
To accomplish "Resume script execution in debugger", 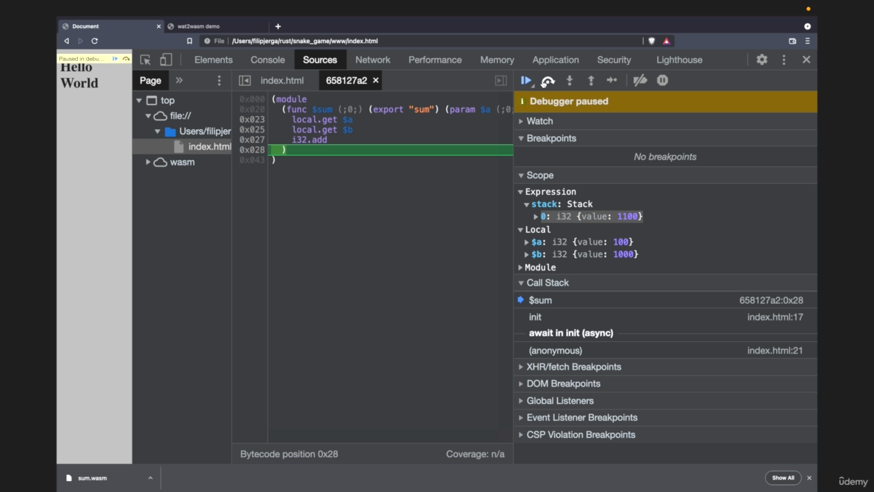I will coord(526,81).
